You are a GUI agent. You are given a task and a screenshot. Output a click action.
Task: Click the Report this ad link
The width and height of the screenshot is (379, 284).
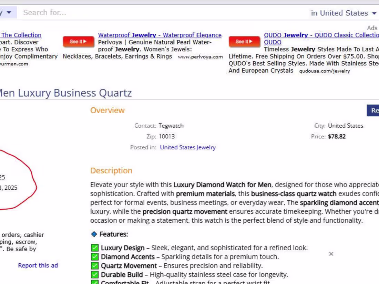tap(38, 265)
